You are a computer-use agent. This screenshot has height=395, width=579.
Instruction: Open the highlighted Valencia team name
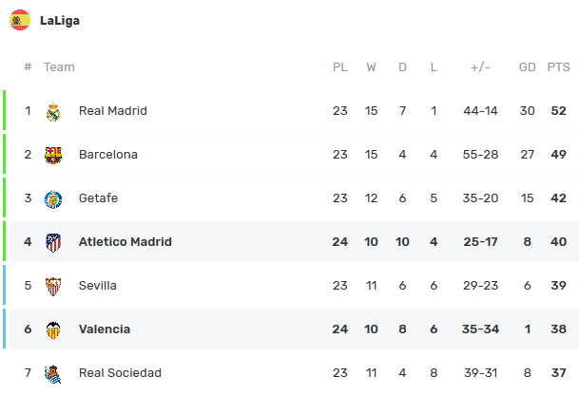tap(105, 329)
